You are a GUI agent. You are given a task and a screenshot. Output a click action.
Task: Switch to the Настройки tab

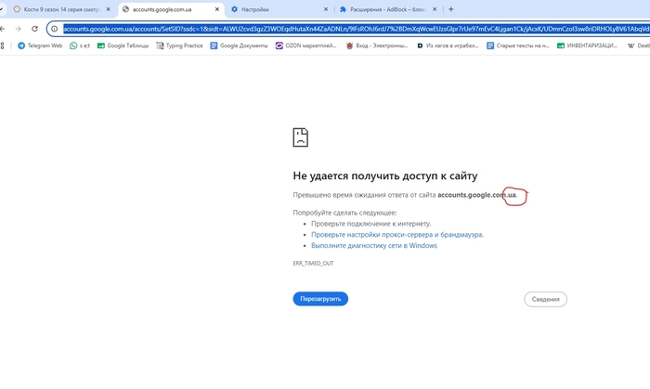click(279, 9)
